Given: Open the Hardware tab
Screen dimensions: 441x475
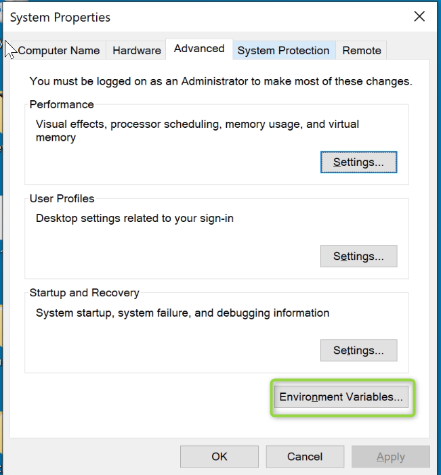Looking at the screenshot, I should tap(137, 51).
